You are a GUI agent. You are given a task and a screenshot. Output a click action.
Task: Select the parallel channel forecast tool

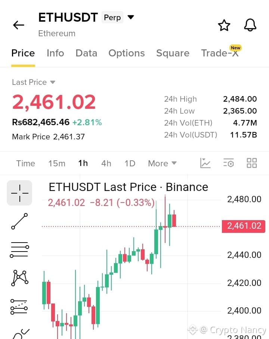click(19, 307)
